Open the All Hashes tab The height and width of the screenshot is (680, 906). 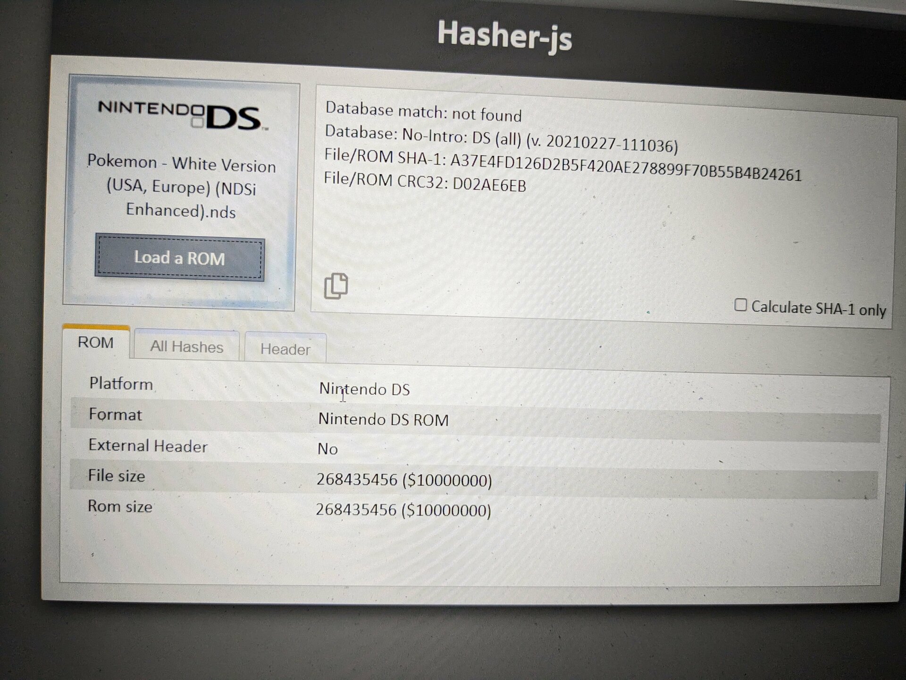(x=187, y=347)
